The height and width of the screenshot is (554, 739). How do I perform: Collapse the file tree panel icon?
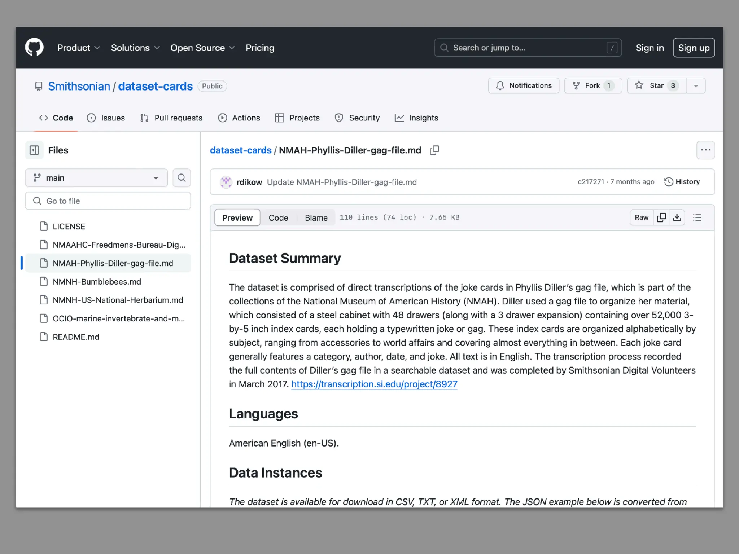tap(34, 150)
